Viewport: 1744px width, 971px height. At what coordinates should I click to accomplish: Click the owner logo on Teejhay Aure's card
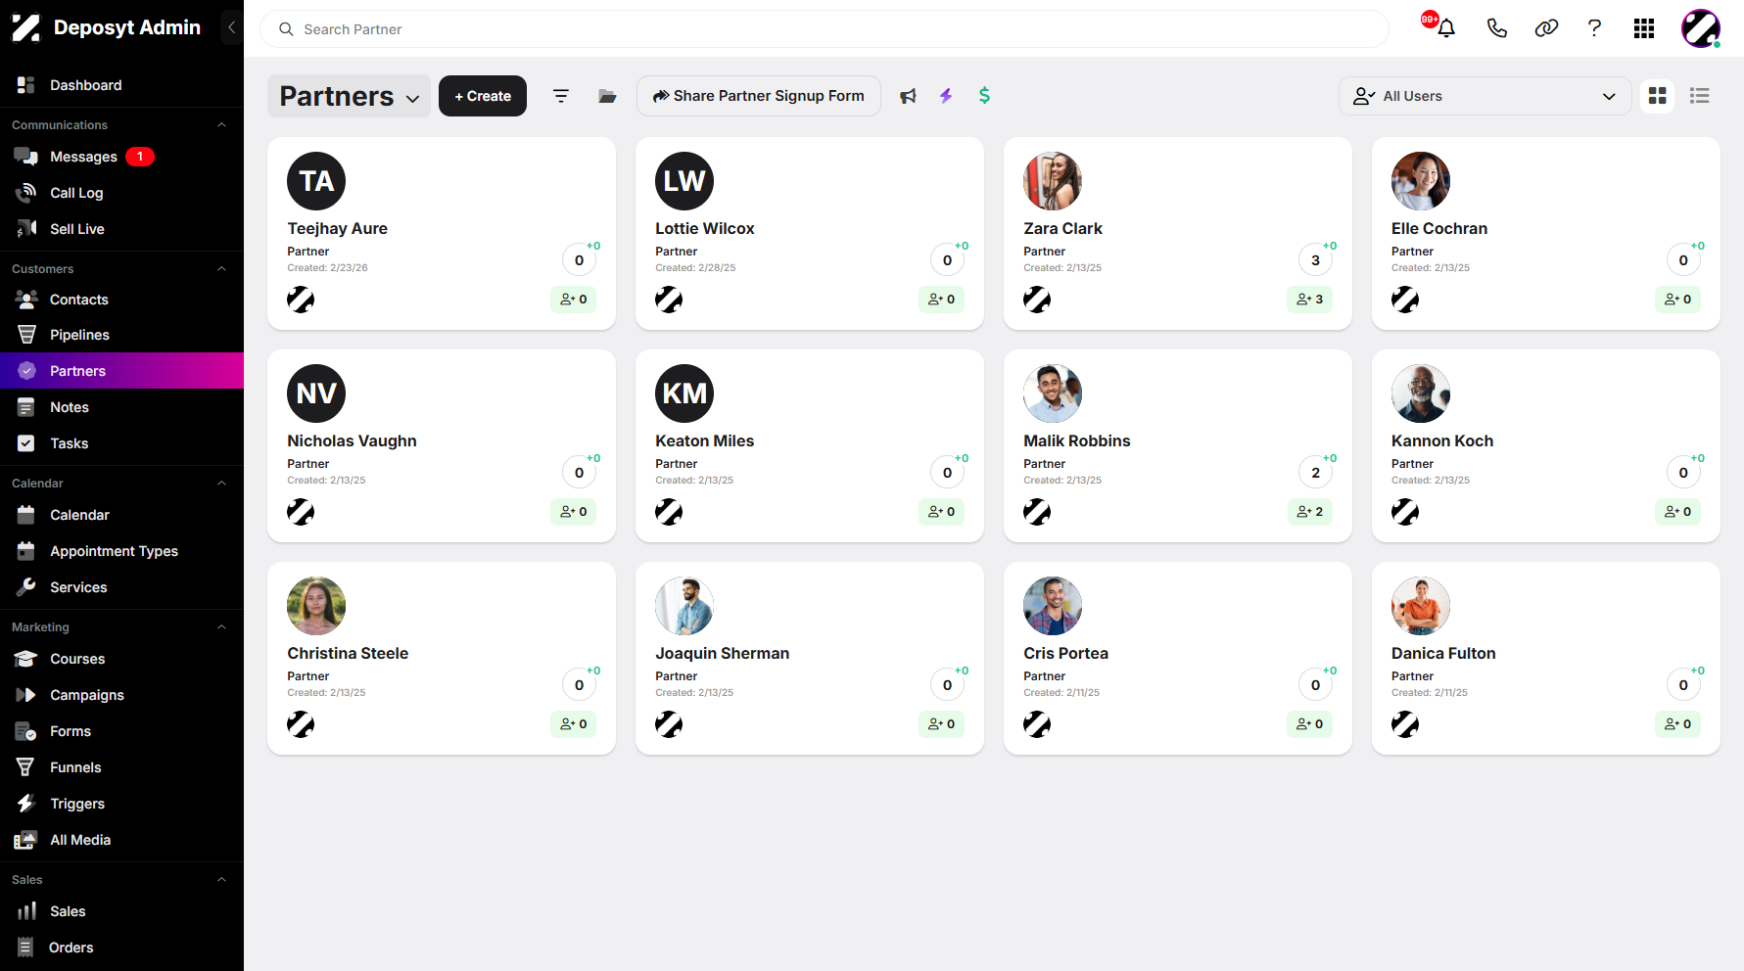pos(301,300)
